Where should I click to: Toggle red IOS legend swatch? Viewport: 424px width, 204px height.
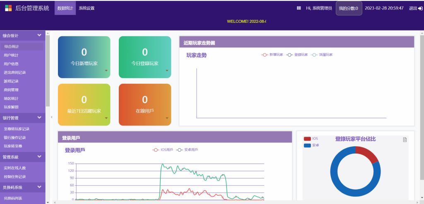pyautogui.click(x=308, y=139)
